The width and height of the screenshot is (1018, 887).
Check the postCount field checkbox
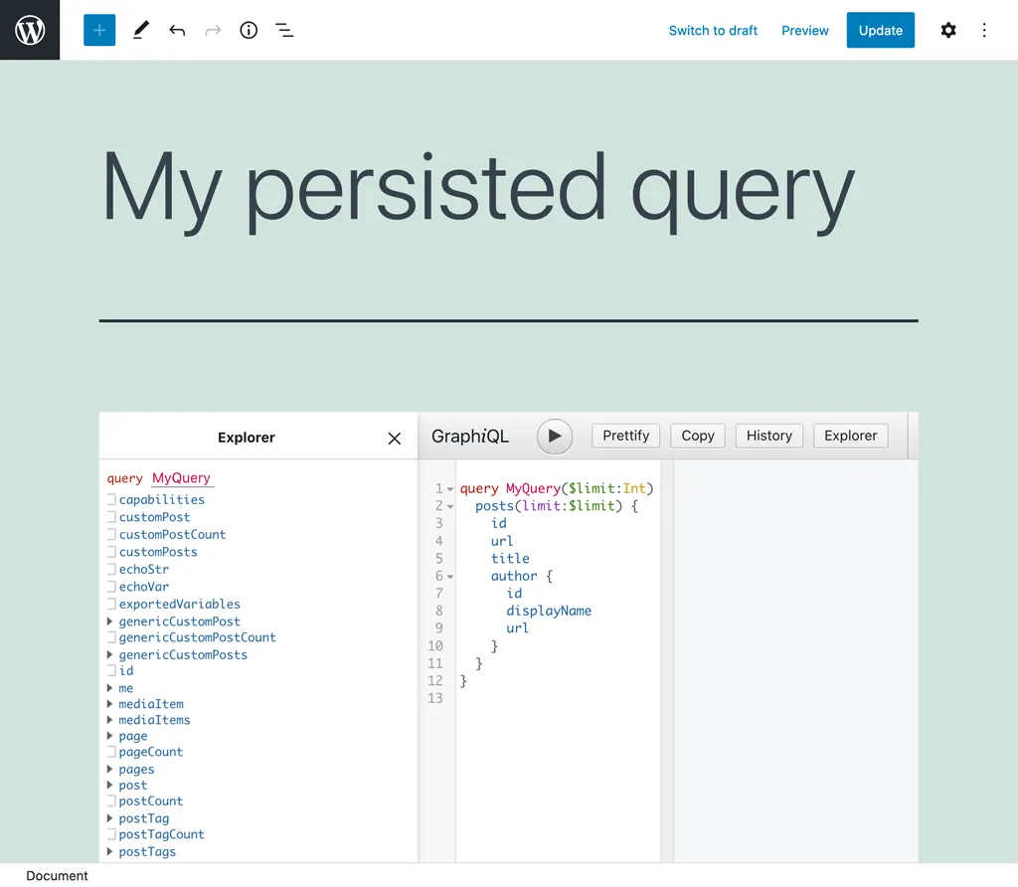[x=111, y=801]
